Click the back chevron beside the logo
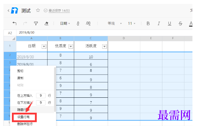The height and width of the screenshot is (126, 197). point(8,10)
